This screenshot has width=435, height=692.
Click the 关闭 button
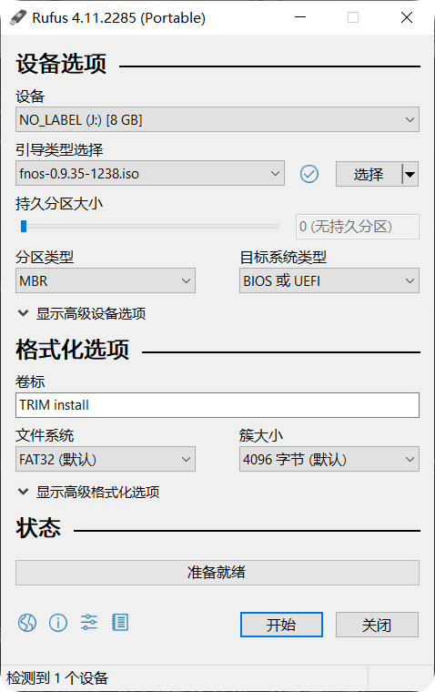(x=377, y=625)
